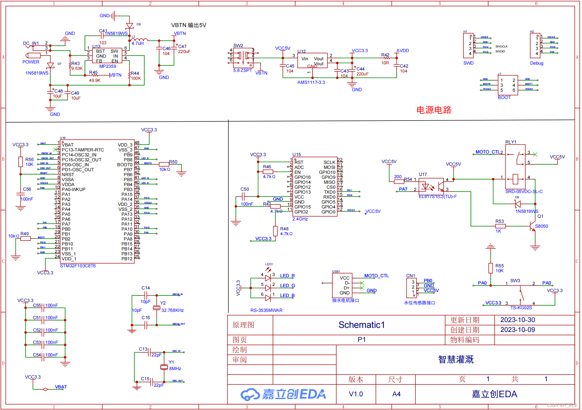This screenshot has width=582, height=410.
Task: Select the '原理图' field label
Action: point(243,325)
